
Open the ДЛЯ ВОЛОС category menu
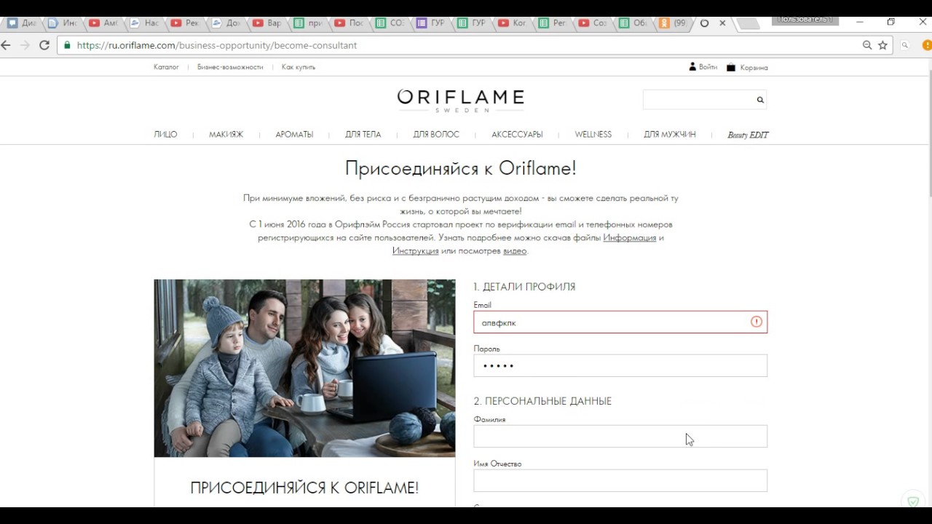(x=436, y=135)
